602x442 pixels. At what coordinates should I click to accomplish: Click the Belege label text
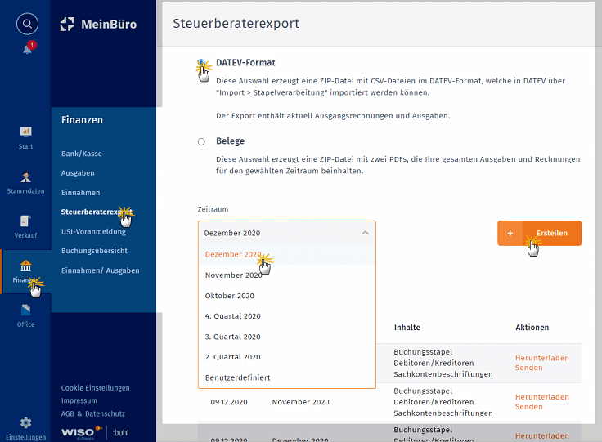(231, 141)
